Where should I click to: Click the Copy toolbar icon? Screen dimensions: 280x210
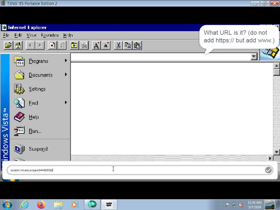click(128, 45)
